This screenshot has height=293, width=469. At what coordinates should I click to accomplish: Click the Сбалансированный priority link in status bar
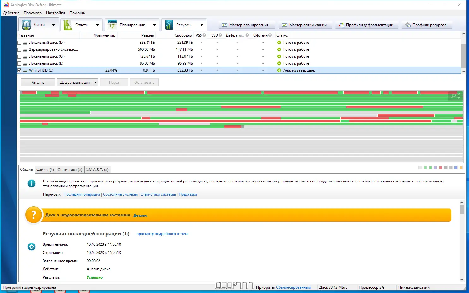pyautogui.click(x=293, y=287)
